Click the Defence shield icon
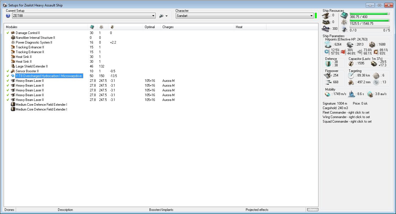 coord(328,64)
